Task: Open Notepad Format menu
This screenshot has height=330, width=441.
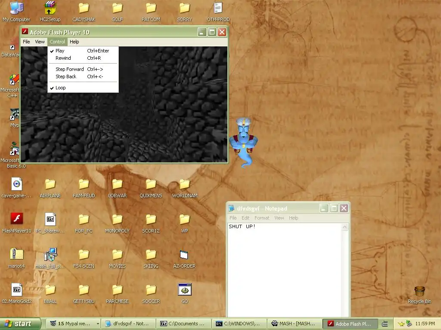Action: click(261, 218)
